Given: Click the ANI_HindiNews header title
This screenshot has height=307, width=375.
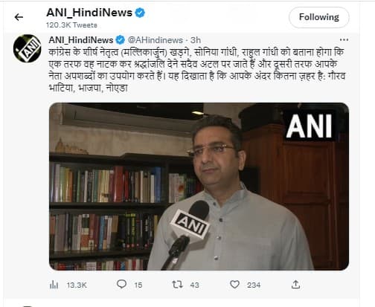Looking at the screenshot, I should click(x=89, y=13).
